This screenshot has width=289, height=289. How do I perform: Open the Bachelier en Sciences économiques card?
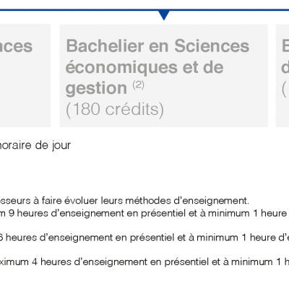point(164,76)
